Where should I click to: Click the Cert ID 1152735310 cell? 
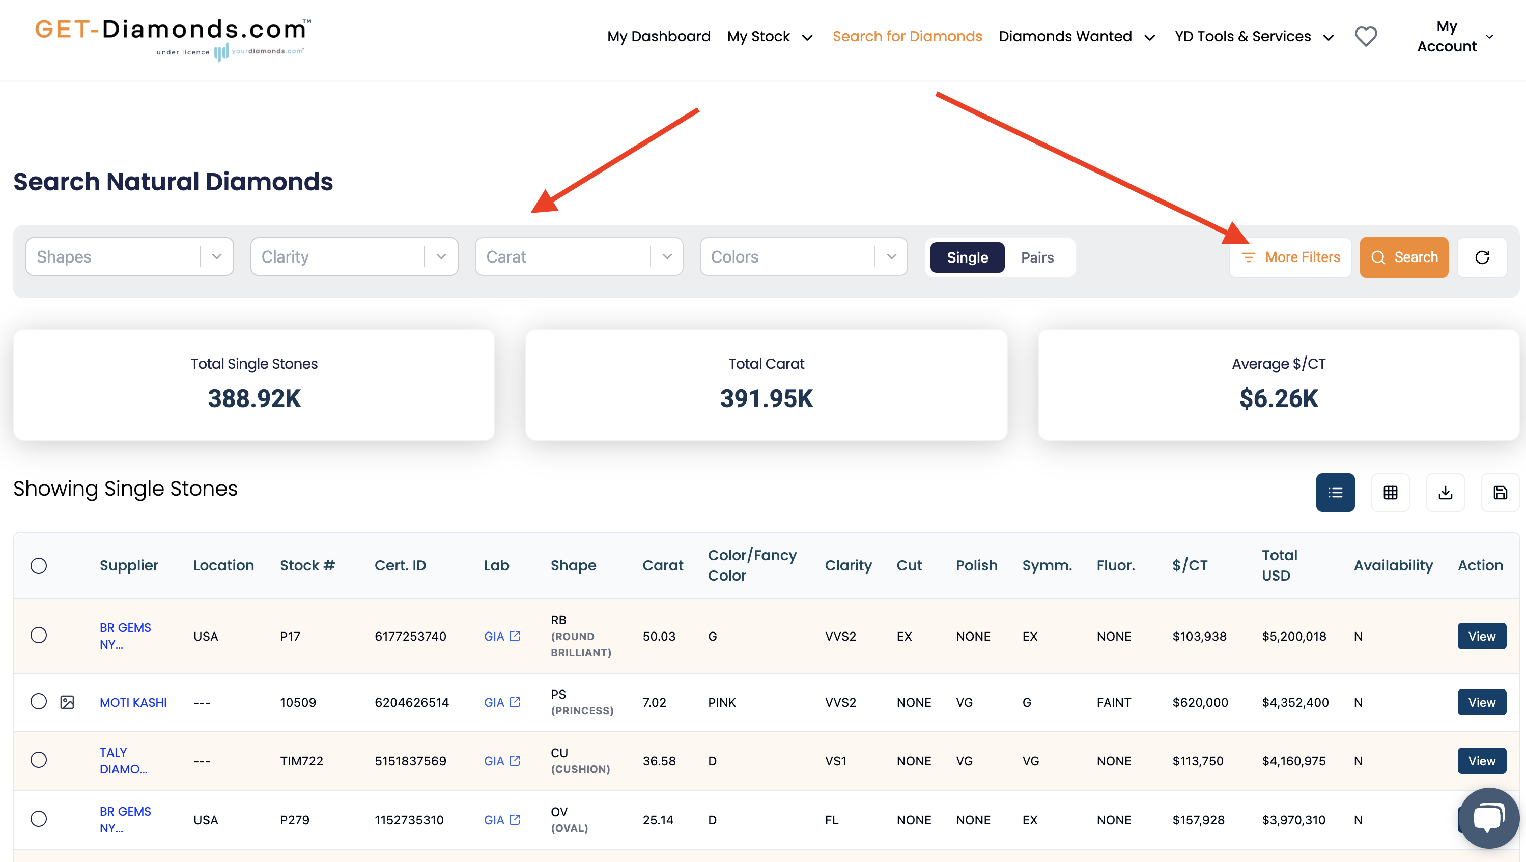click(409, 820)
